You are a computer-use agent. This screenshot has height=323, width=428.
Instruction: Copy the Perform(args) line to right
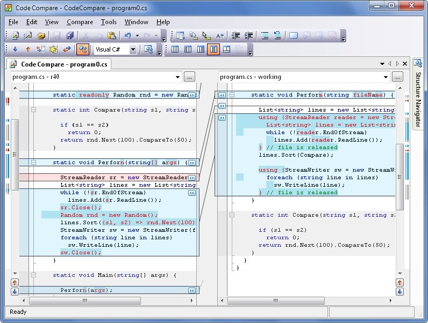(x=192, y=290)
